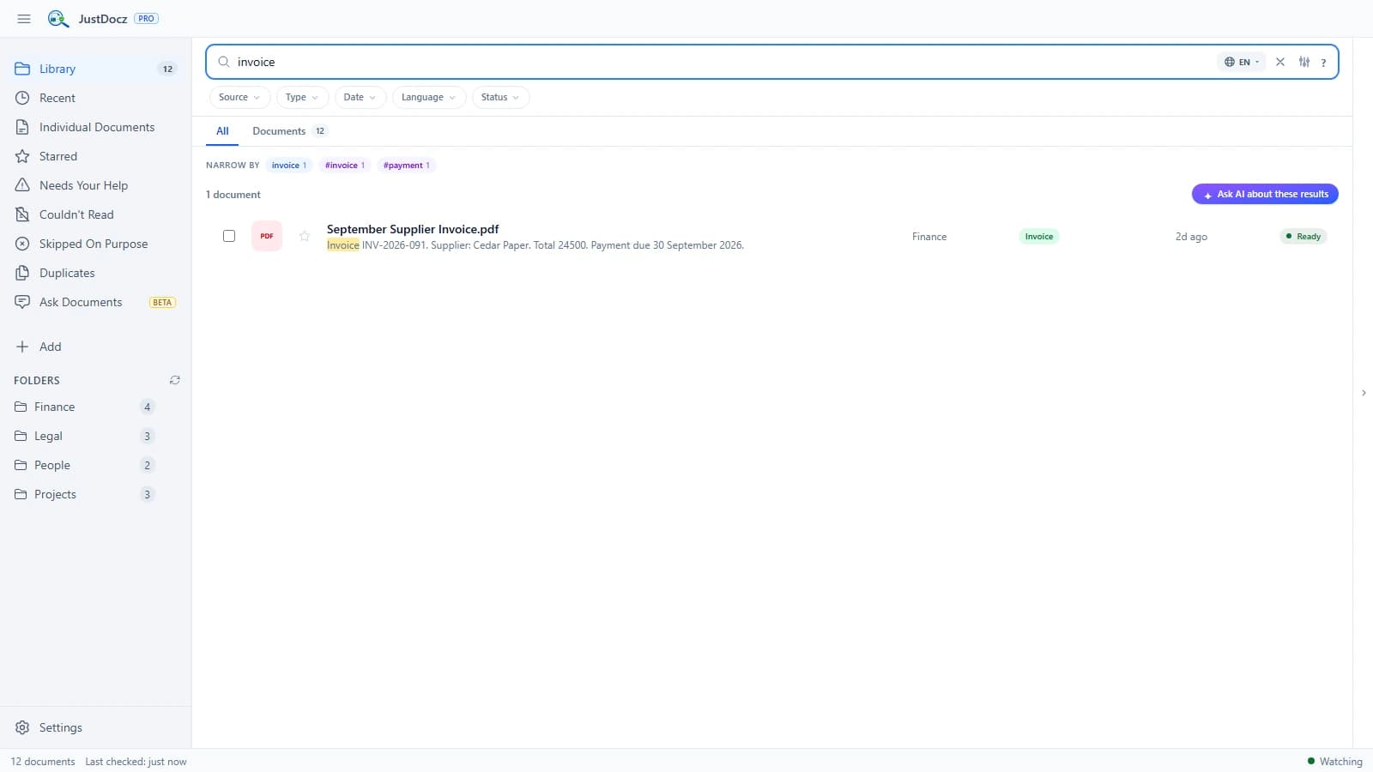Open the Language filter dropdown

(x=429, y=97)
